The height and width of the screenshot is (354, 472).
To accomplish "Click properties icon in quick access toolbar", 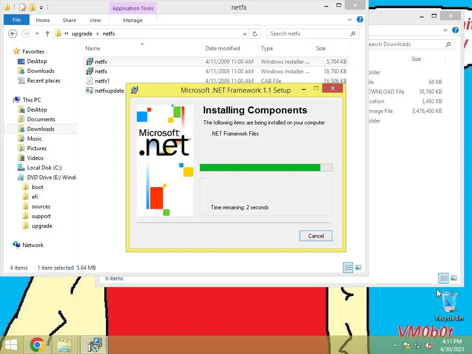I will click(x=22, y=7).
